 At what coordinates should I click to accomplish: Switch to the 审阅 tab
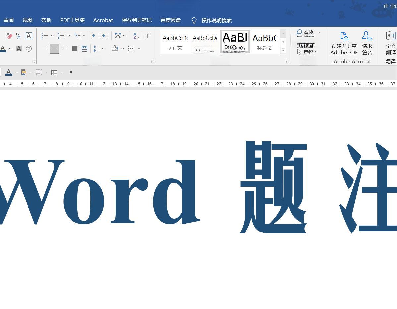point(9,20)
